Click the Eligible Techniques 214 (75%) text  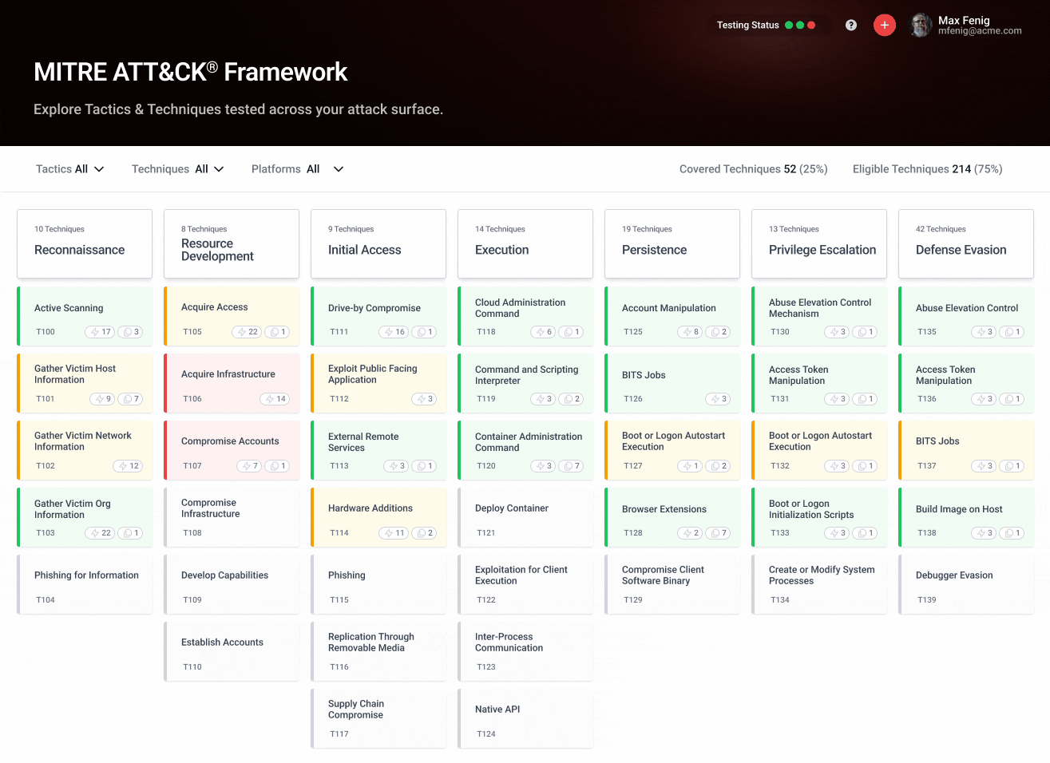pyautogui.click(x=928, y=169)
